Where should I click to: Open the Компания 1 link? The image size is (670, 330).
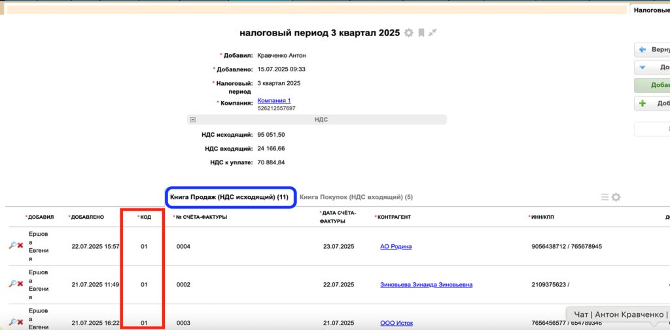coord(274,100)
